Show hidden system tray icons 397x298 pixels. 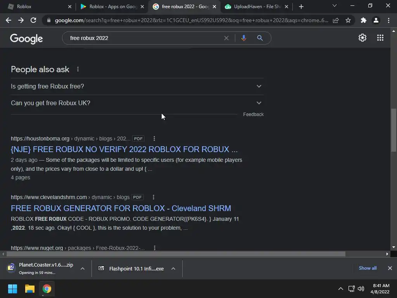[x=341, y=289]
